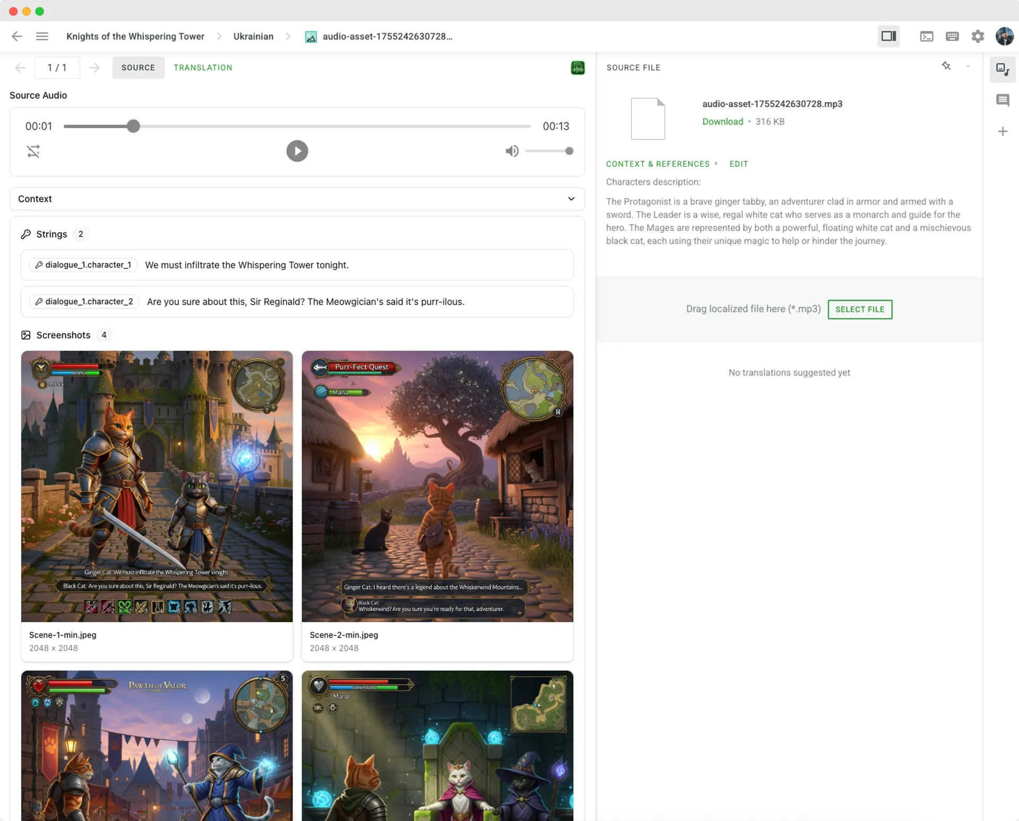Go to previous asset arrow
The width and height of the screenshot is (1019, 821).
pos(20,67)
